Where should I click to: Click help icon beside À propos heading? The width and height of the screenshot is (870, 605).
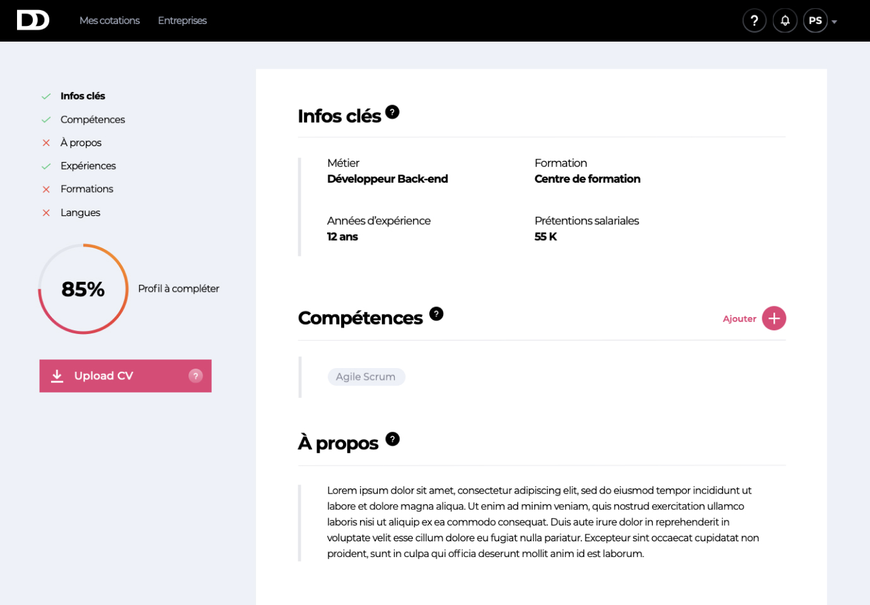point(392,439)
